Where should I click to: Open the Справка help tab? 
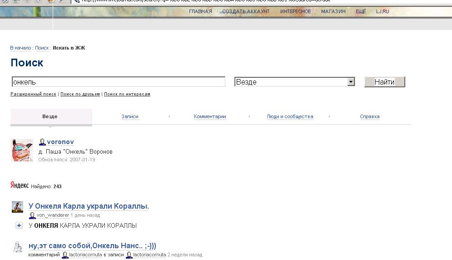(369, 117)
